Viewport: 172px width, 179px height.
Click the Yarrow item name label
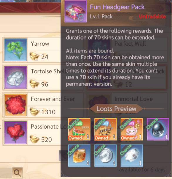(40, 44)
